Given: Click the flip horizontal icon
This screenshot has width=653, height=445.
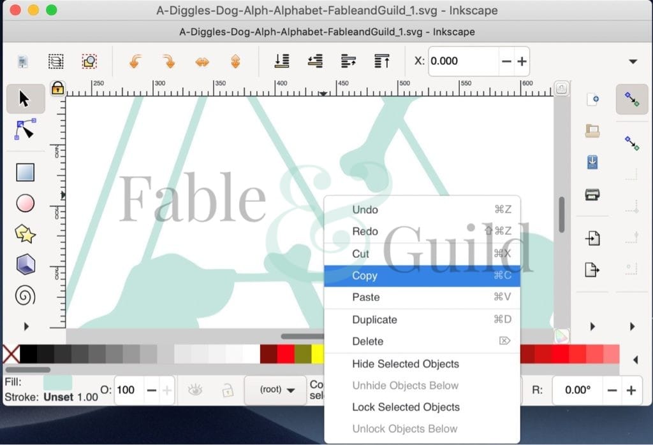Looking at the screenshot, I should click(203, 61).
